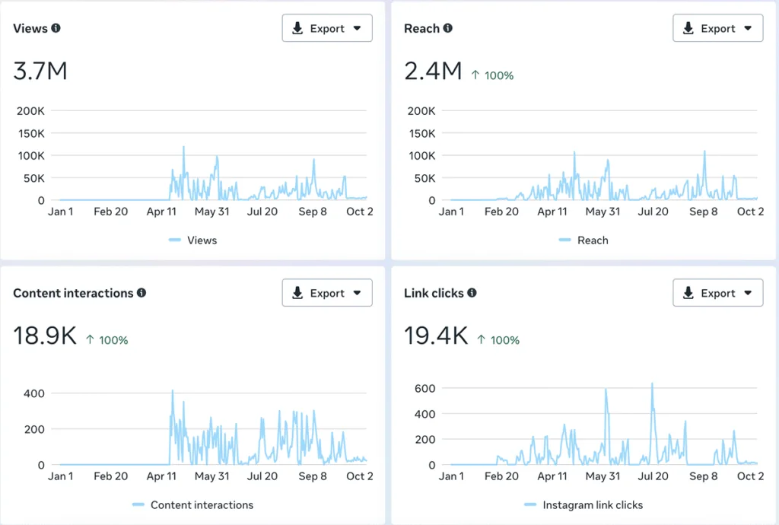
Task: Export the Views chart data
Action: 327,28
